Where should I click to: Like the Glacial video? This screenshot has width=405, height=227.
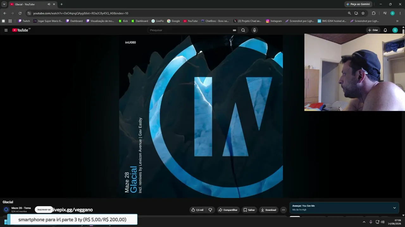tap(197, 210)
